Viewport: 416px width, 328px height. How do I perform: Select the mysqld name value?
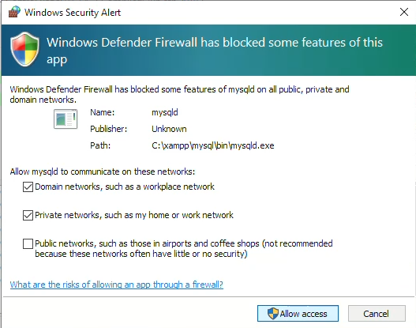tap(165, 112)
